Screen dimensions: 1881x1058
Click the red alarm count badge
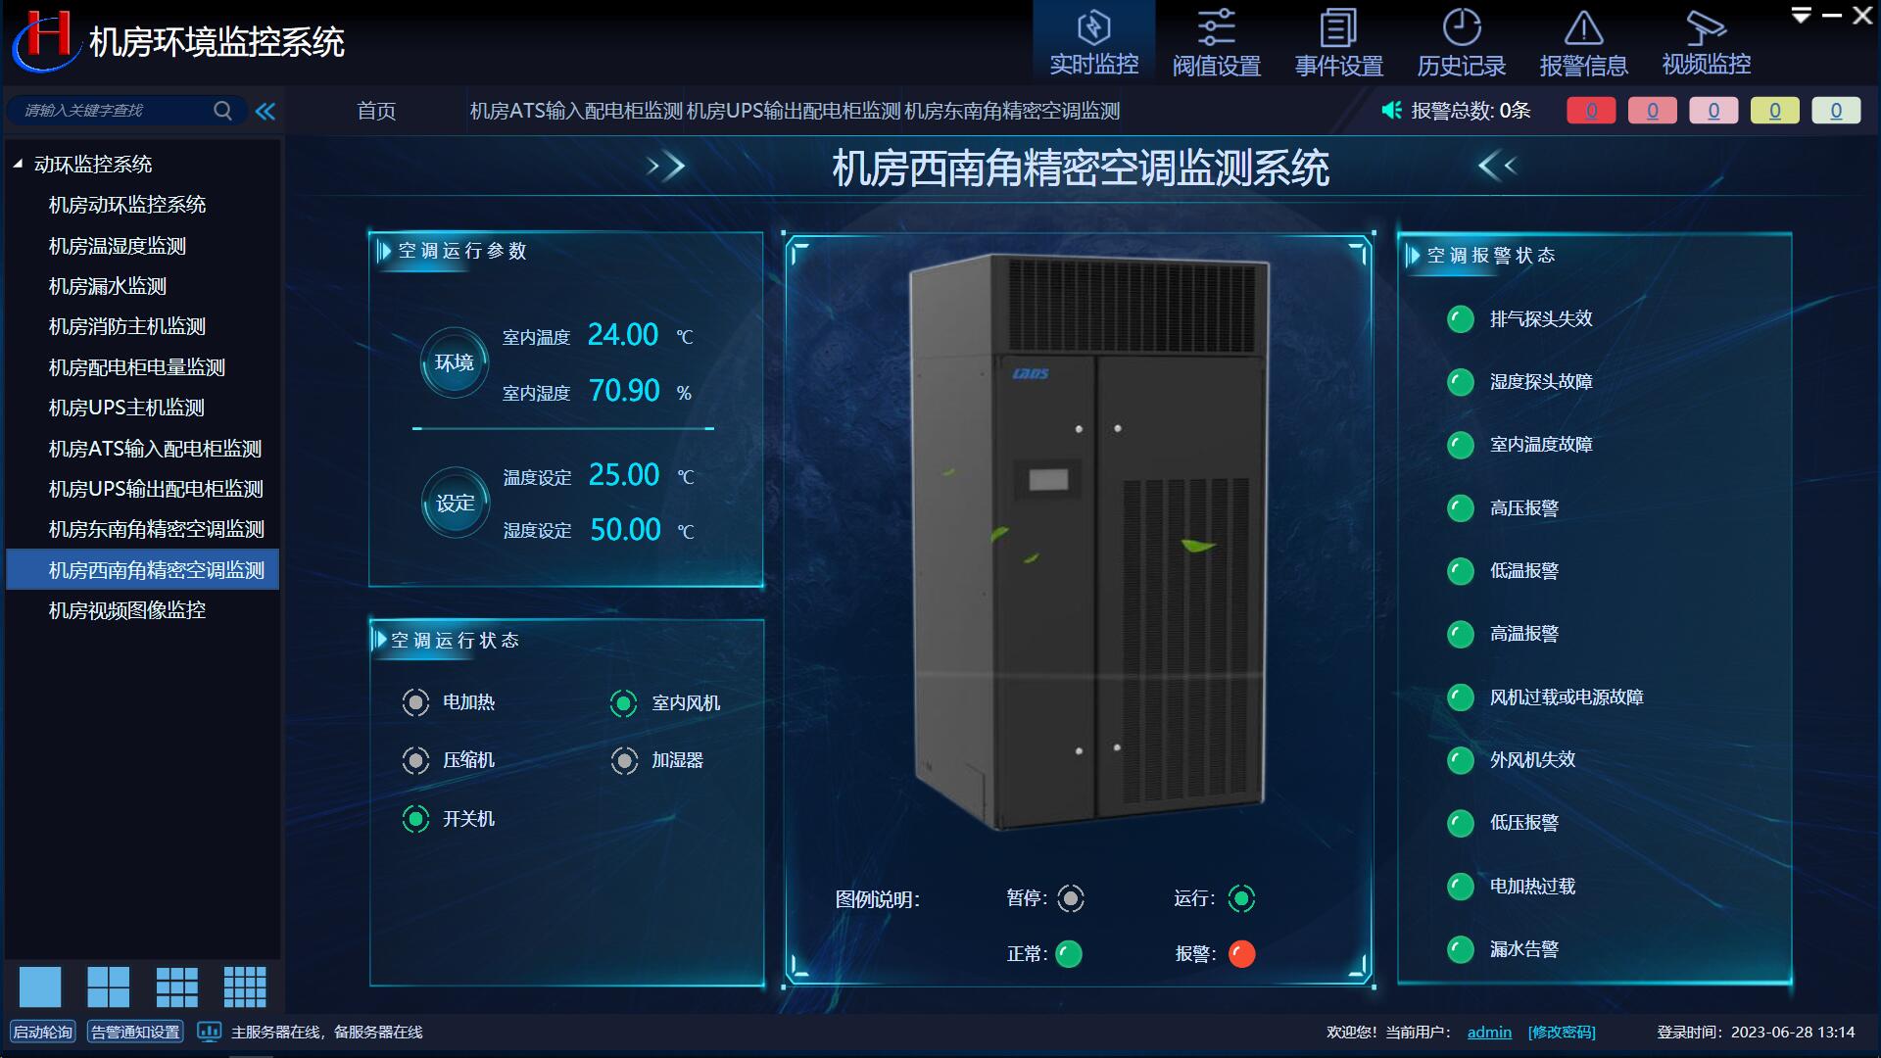click(1591, 111)
